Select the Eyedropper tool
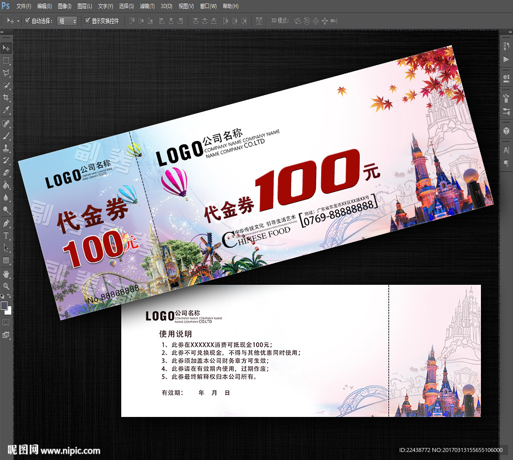 (x=6, y=110)
